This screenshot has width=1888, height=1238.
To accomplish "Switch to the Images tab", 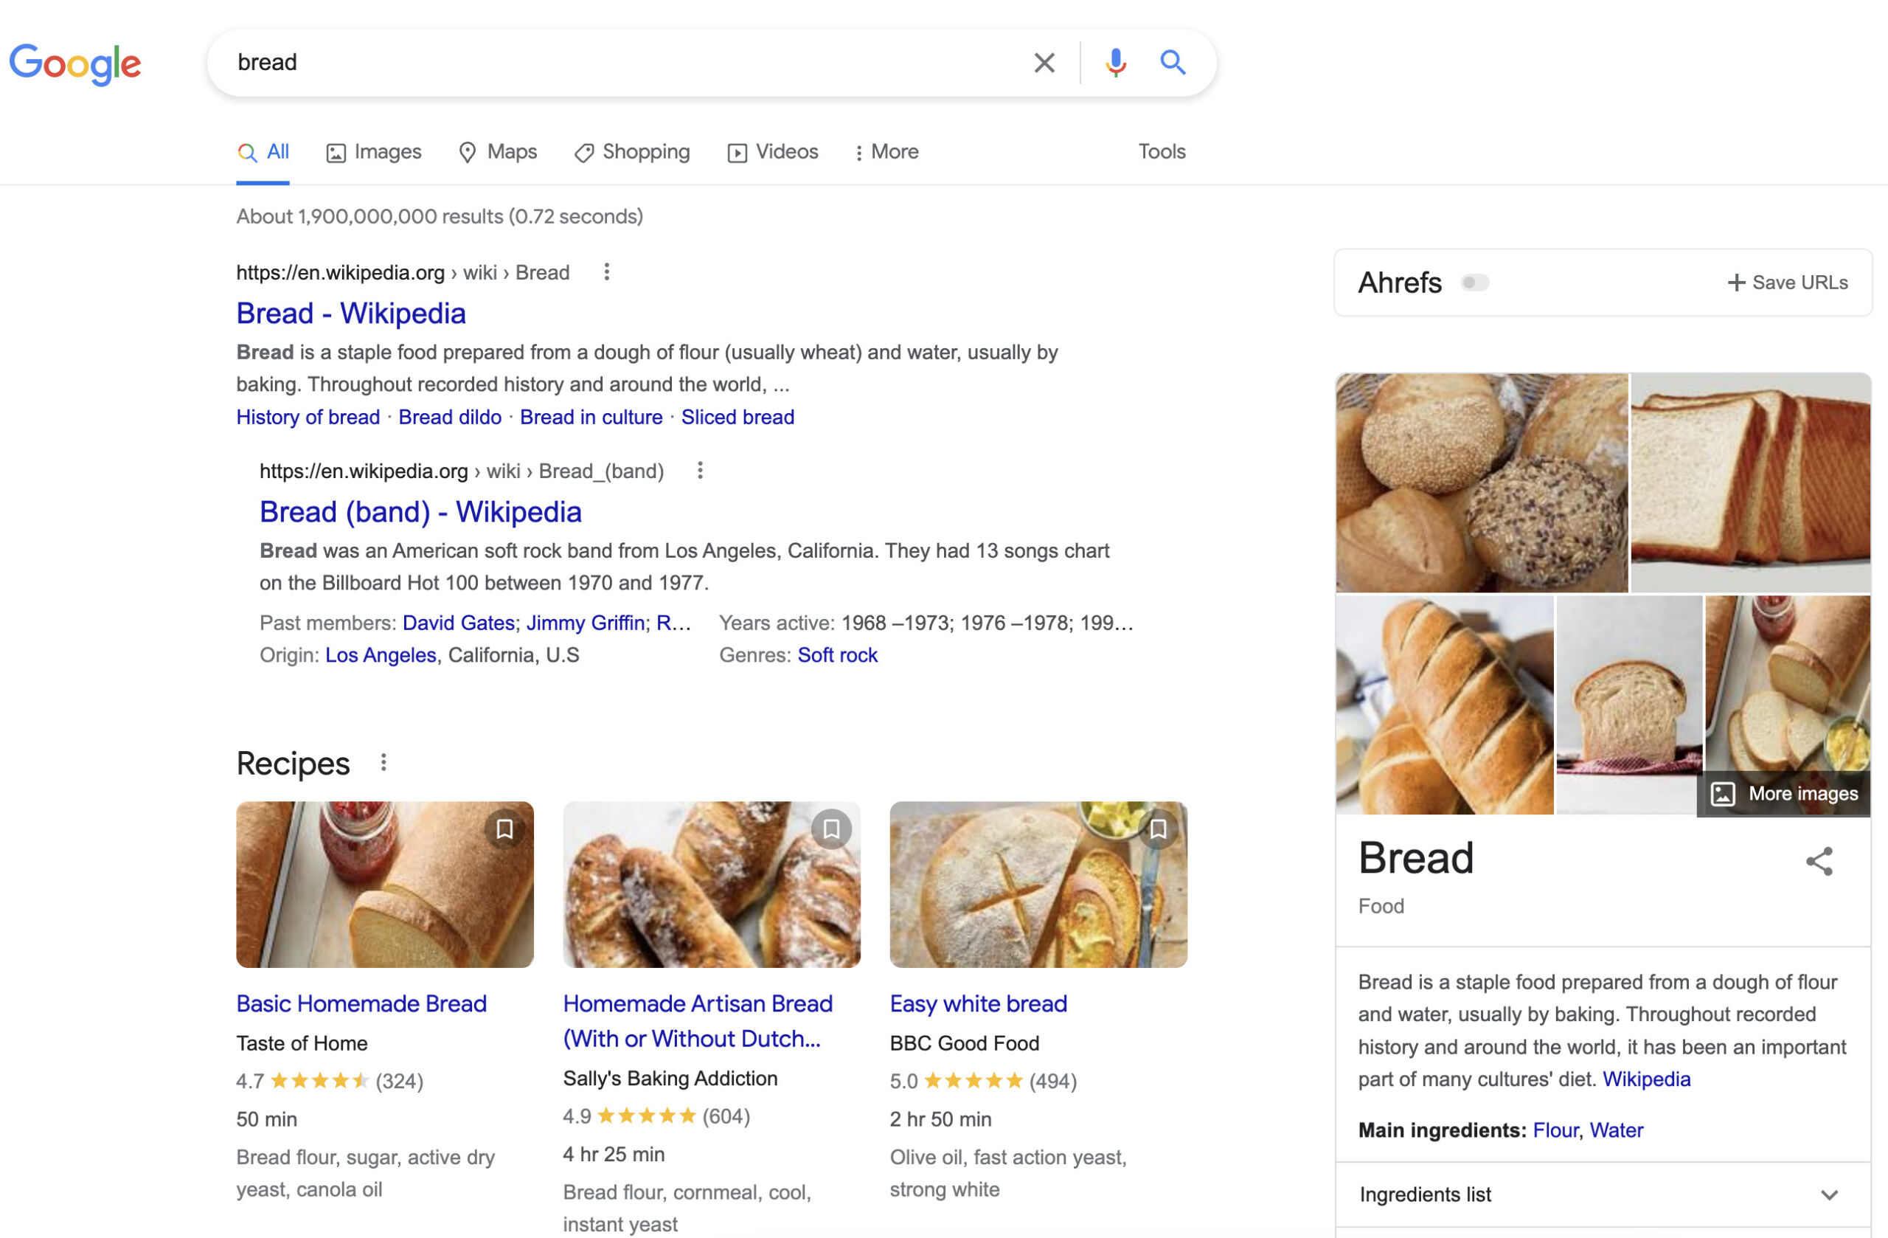I will (x=373, y=151).
